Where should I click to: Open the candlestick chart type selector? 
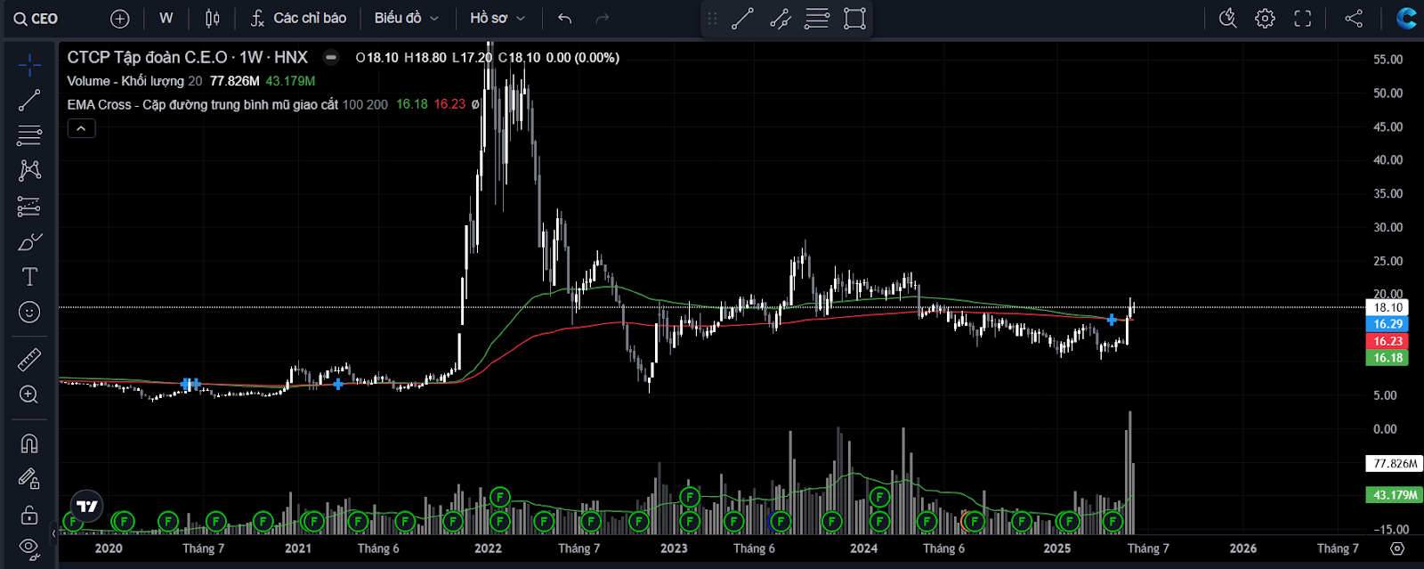(x=212, y=18)
